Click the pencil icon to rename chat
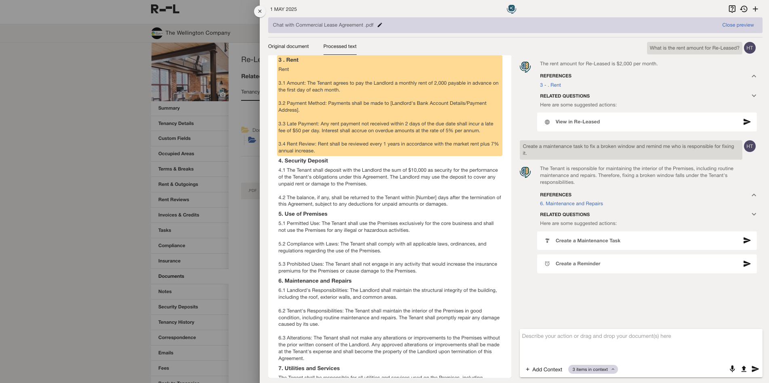This screenshot has height=383, width=769. (x=380, y=25)
